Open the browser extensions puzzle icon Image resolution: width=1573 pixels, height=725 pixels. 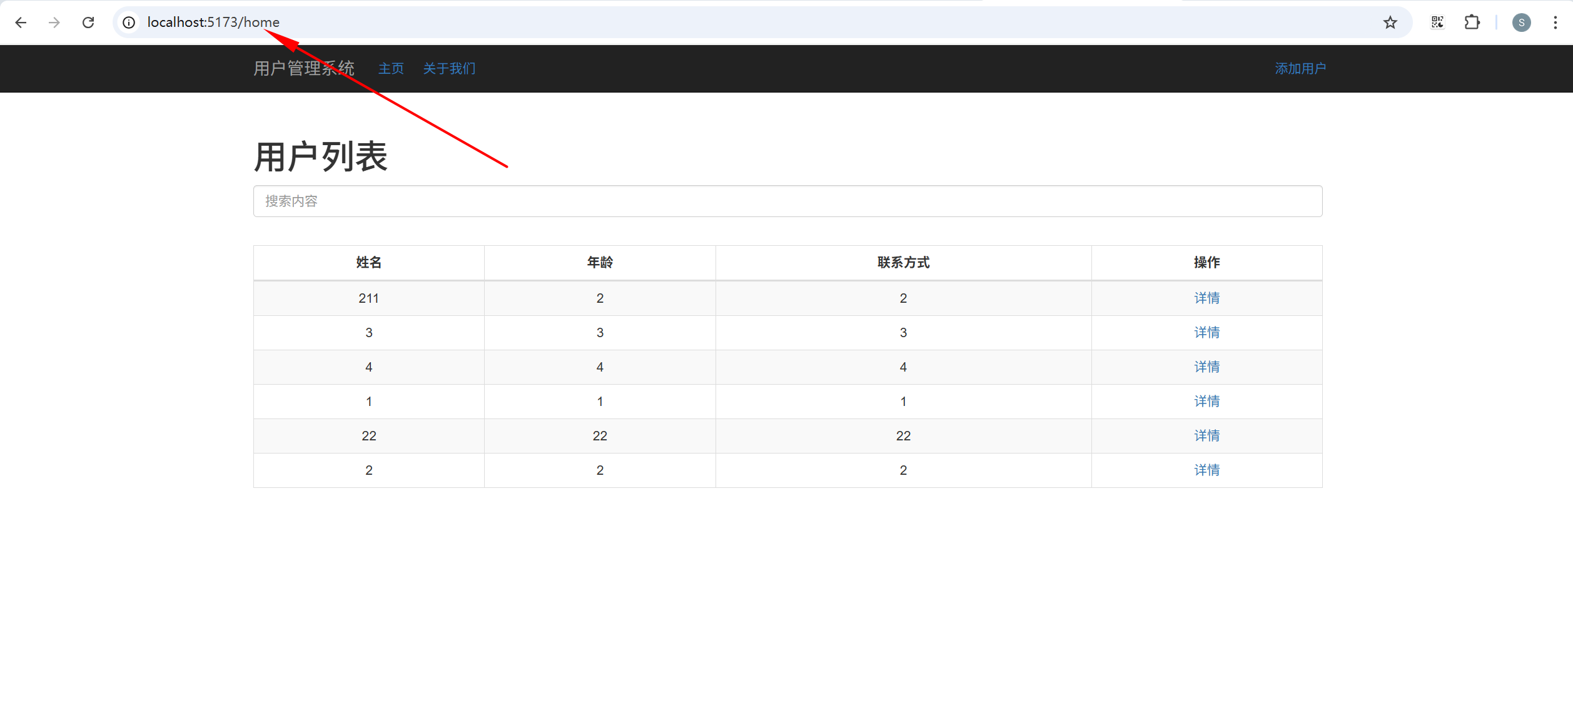click(x=1472, y=23)
